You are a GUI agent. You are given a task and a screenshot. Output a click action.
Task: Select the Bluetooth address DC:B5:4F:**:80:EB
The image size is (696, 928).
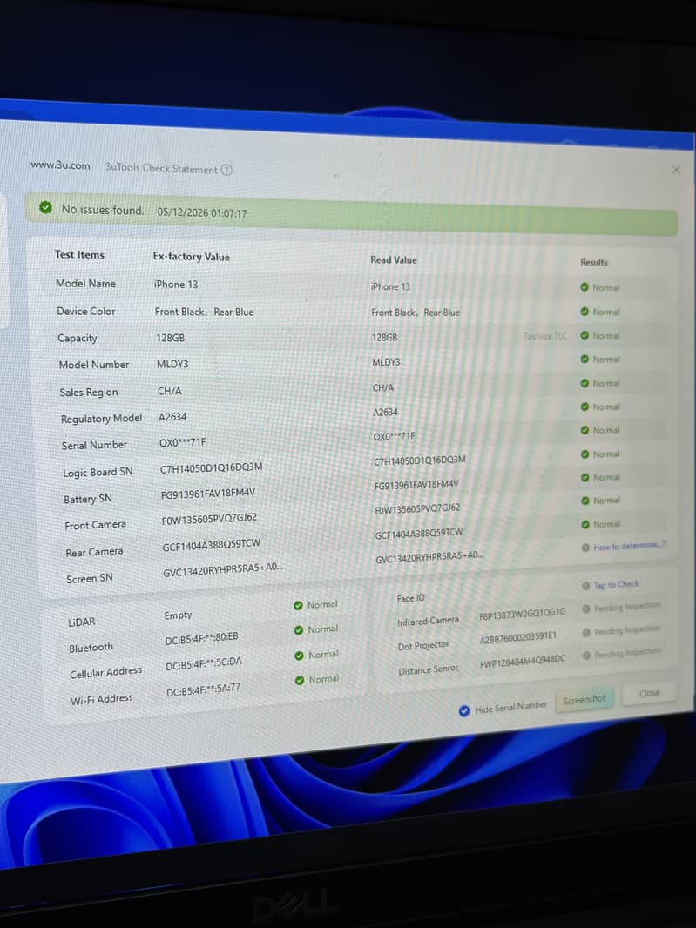201,639
